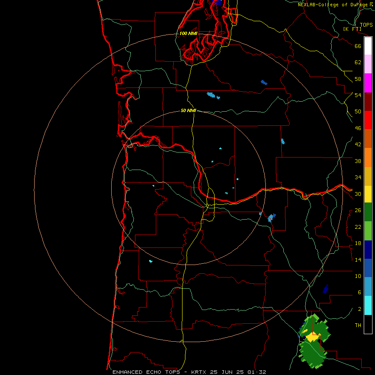The image size is (375, 375).
Task: Select the navy swatch between 18 and 14
Action: tap(368, 250)
